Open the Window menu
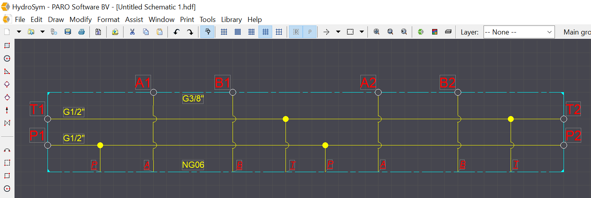Viewport: 591px width, 198px height. click(162, 20)
